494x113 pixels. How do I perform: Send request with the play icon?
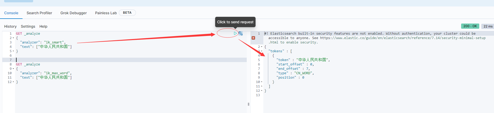pos(235,33)
